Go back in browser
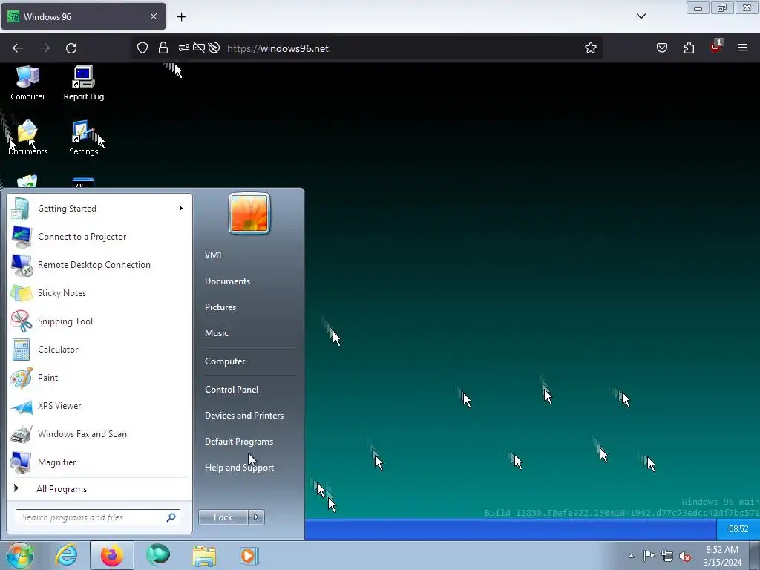The height and width of the screenshot is (570, 760). click(18, 48)
